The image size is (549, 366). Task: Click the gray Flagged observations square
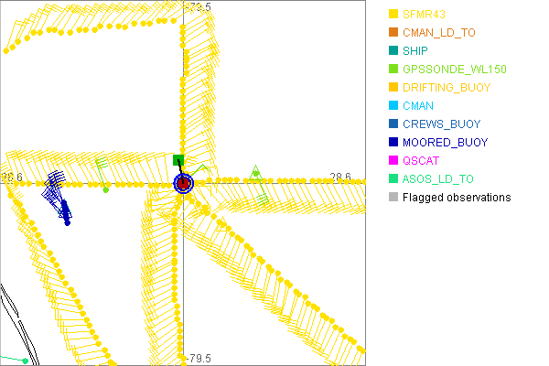pos(393,198)
